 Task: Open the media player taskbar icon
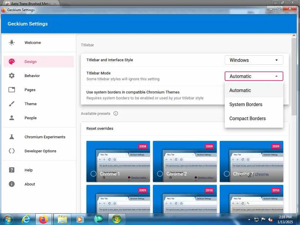point(80,219)
